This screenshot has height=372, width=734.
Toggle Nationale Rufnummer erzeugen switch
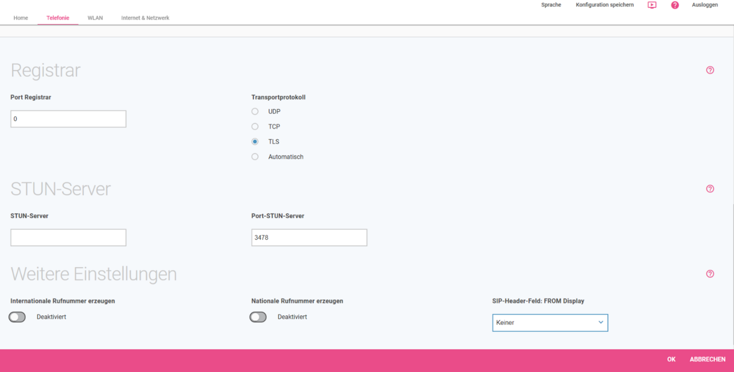pyautogui.click(x=258, y=317)
